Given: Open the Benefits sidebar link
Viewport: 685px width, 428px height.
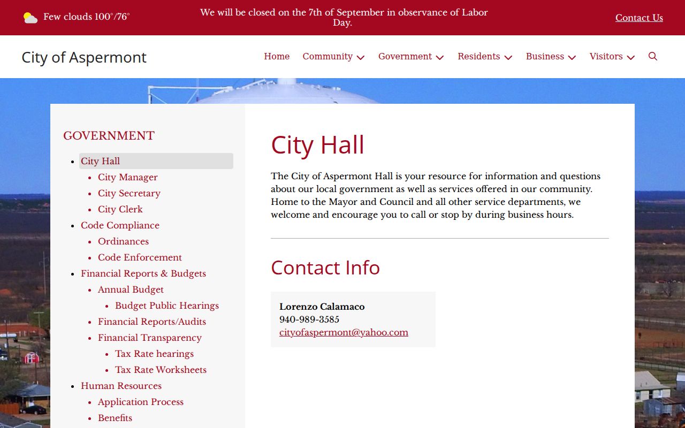Looking at the screenshot, I should 115,418.
